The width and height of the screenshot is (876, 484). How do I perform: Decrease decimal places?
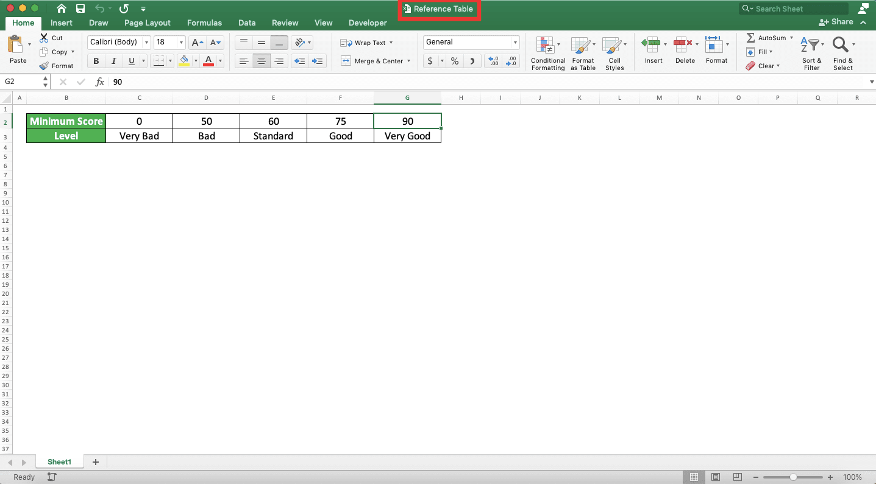pyautogui.click(x=511, y=61)
